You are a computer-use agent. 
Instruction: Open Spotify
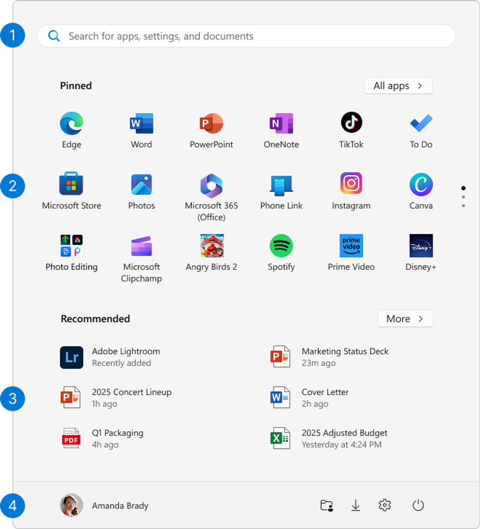(281, 245)
